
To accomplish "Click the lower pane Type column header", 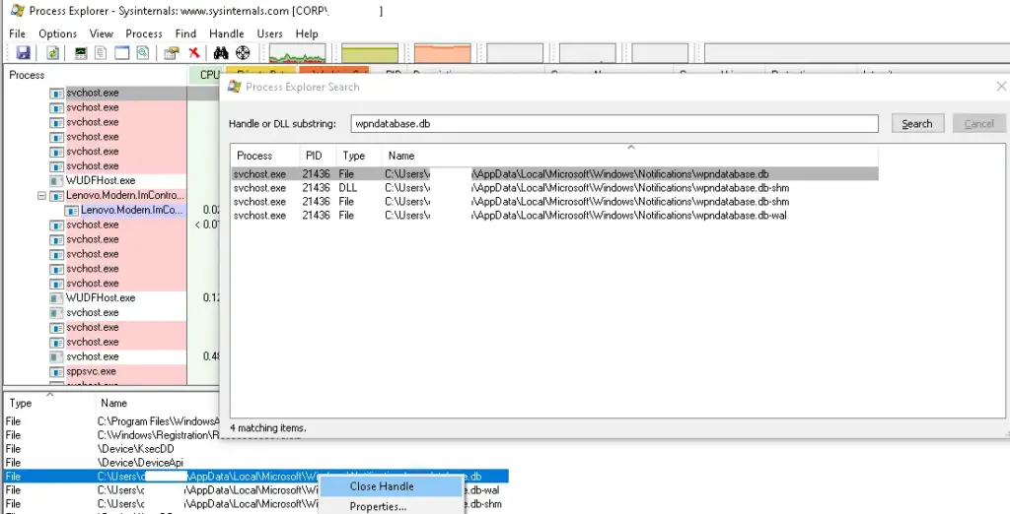I will click(x=49, y=404).
